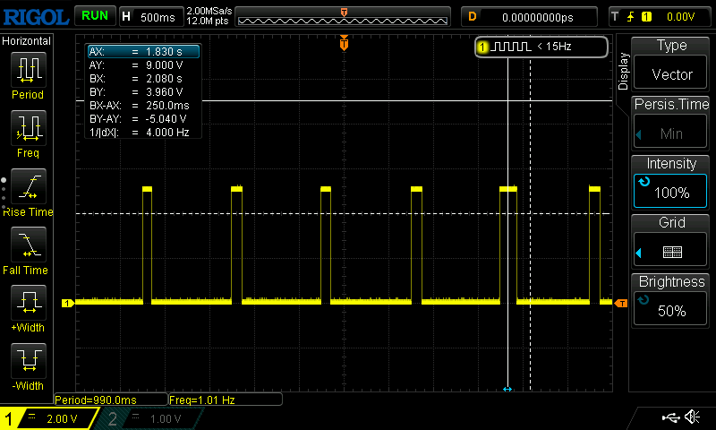Image resolution: width=716 pixels, height=430 pixels.
Task: Toggle the sound speaker icon
Action: [693, 417]
